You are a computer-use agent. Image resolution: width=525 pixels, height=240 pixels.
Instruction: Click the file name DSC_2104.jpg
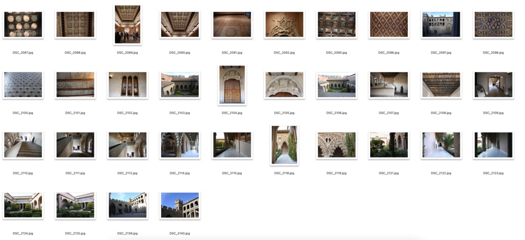(232, 113)
